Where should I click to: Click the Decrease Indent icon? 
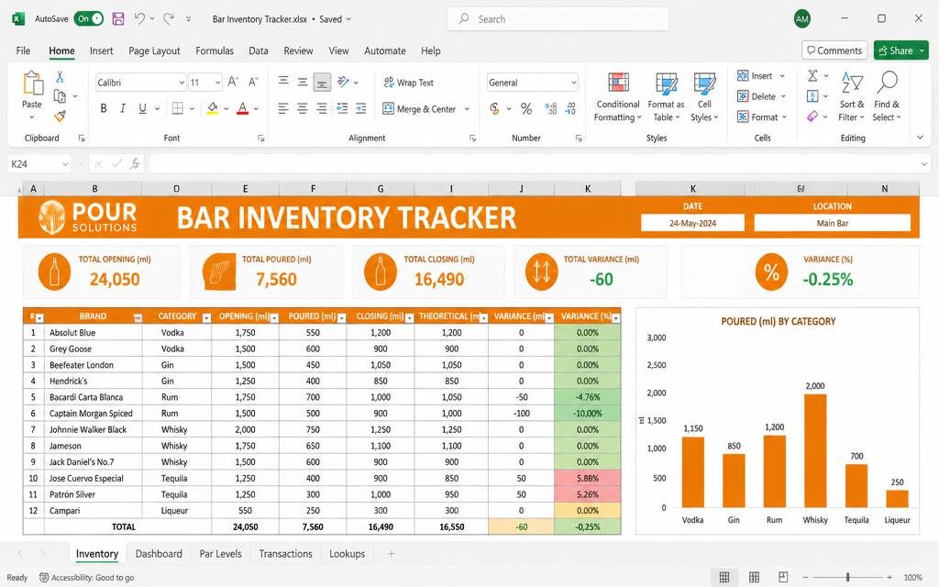(x=342, y=108)
